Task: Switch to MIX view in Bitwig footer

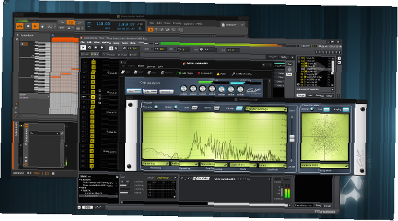Action: point(29,173)
